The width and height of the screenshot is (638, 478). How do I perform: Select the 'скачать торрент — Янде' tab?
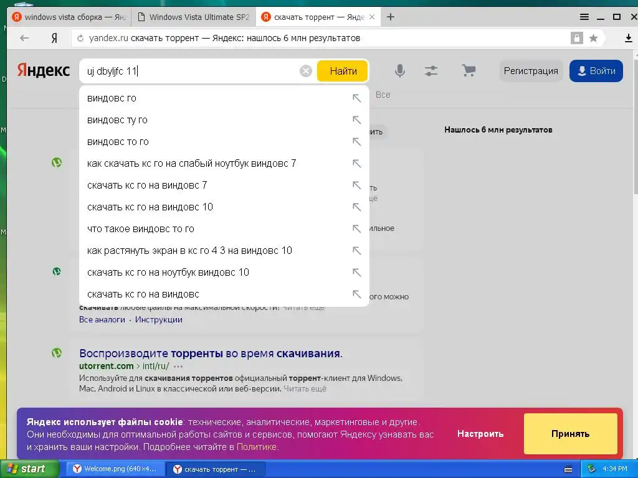tap(318, 17)
